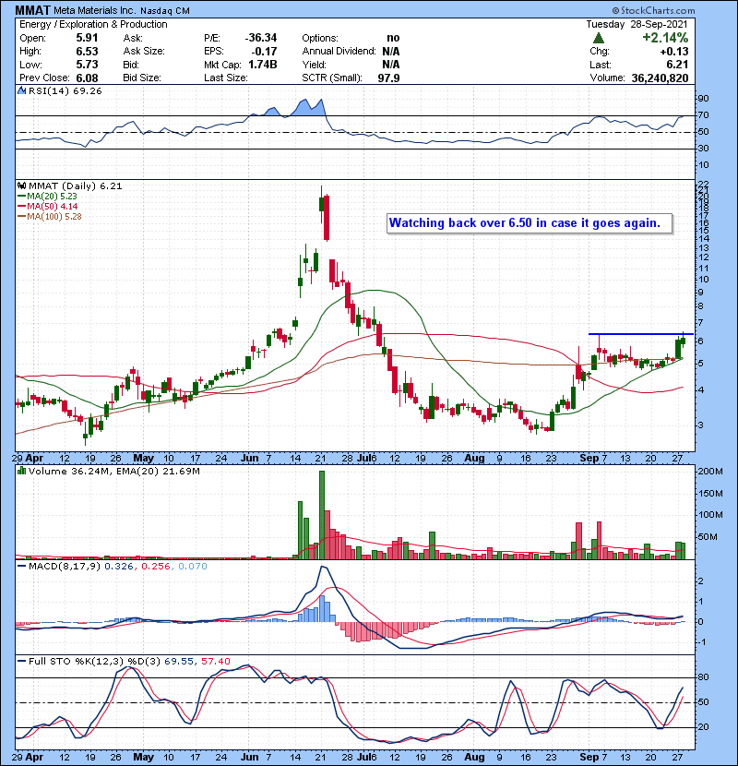Click the blue horizontal resistance line near 6.50
The image size is (738, 766).
[x=641, y=334]
